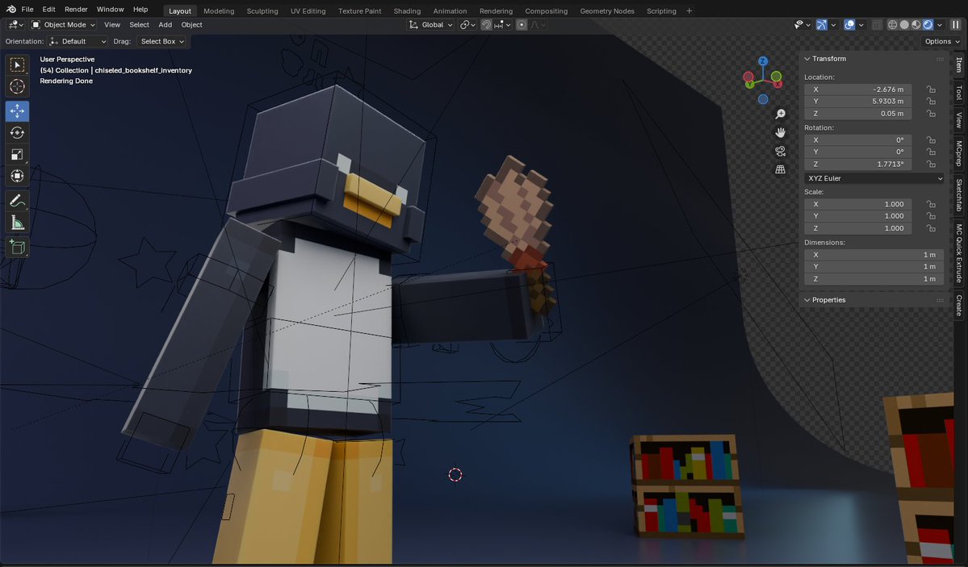Open the Help menu

pyautogui.click(x=140, y=9)
